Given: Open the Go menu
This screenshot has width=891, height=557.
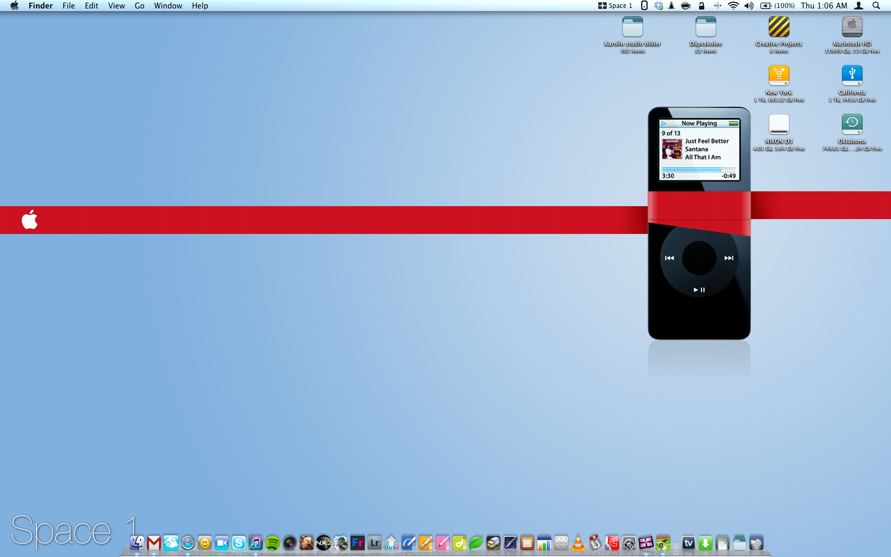Looking at the screenshot, I should click(139, 6).
